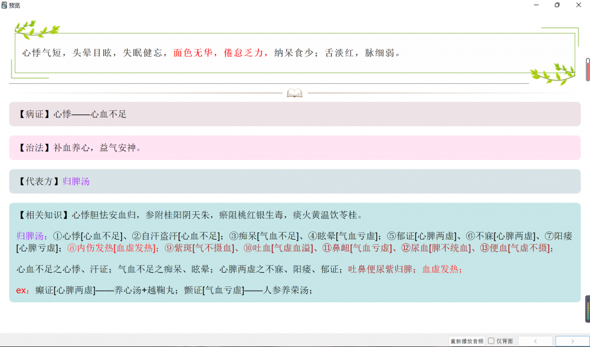Click red text 吐鼻便尿紫归脾
Image resolution: width=590 pixels, height=347 pixels.
(x=380, y=270)
